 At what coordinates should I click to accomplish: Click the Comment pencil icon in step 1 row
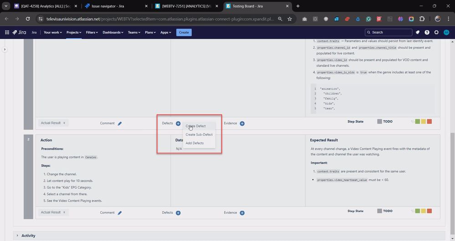point(120,123)
